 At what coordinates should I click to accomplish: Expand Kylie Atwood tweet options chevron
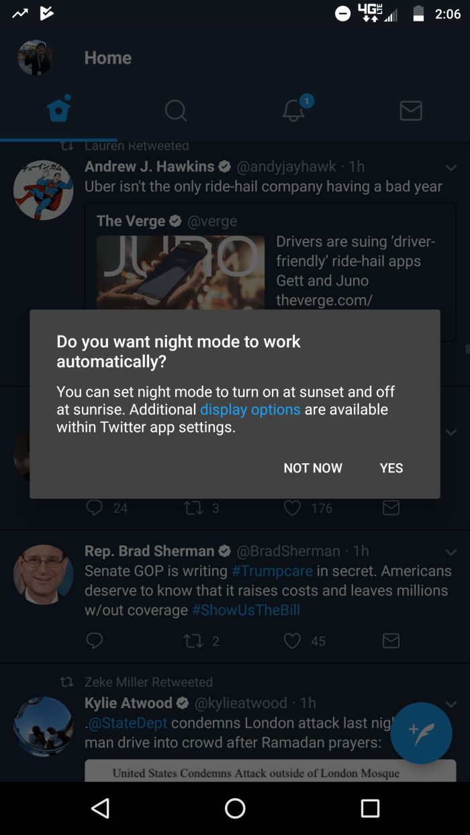tap(451, 703)
